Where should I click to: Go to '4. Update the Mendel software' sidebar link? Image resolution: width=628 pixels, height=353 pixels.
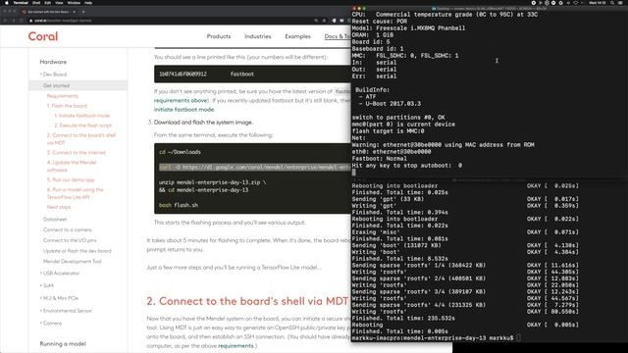(72, 166)
